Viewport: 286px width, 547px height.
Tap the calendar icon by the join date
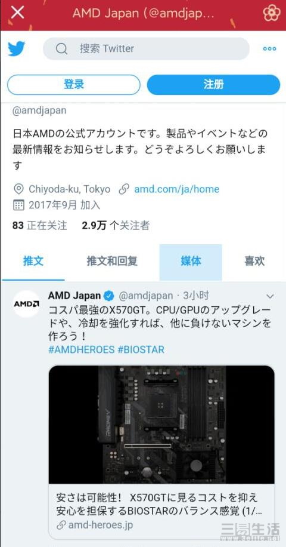pos(18,205)
